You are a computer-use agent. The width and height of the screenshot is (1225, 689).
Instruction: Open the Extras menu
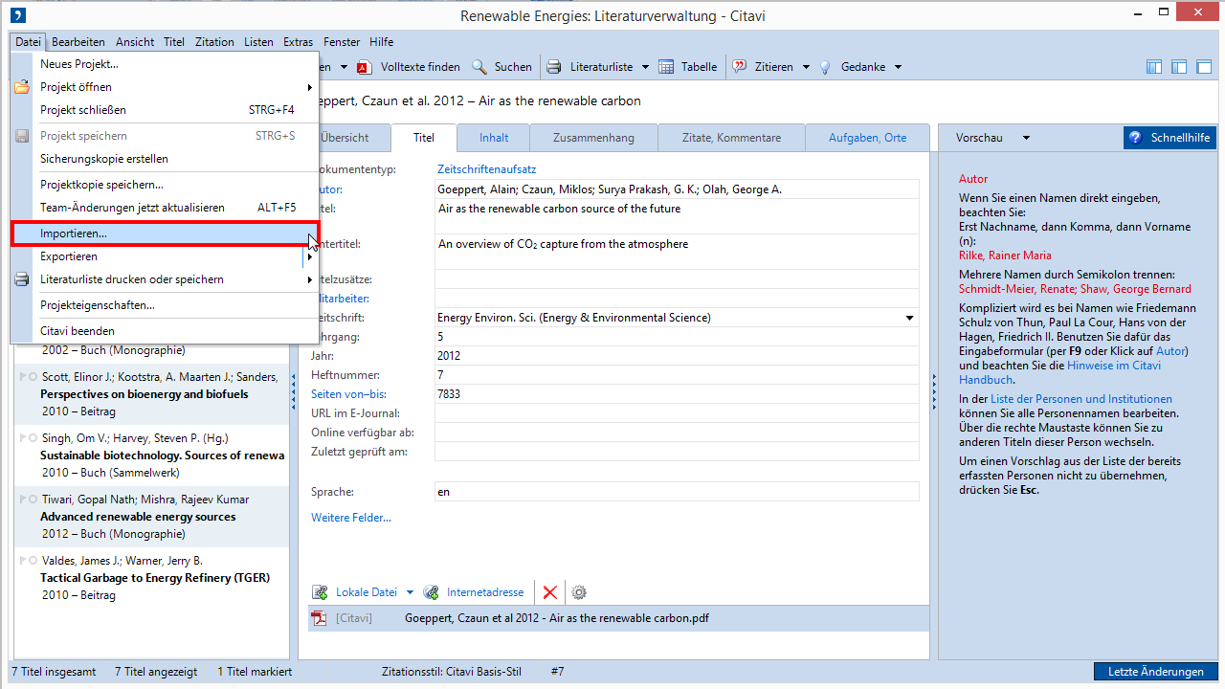(x=298, y=42)
